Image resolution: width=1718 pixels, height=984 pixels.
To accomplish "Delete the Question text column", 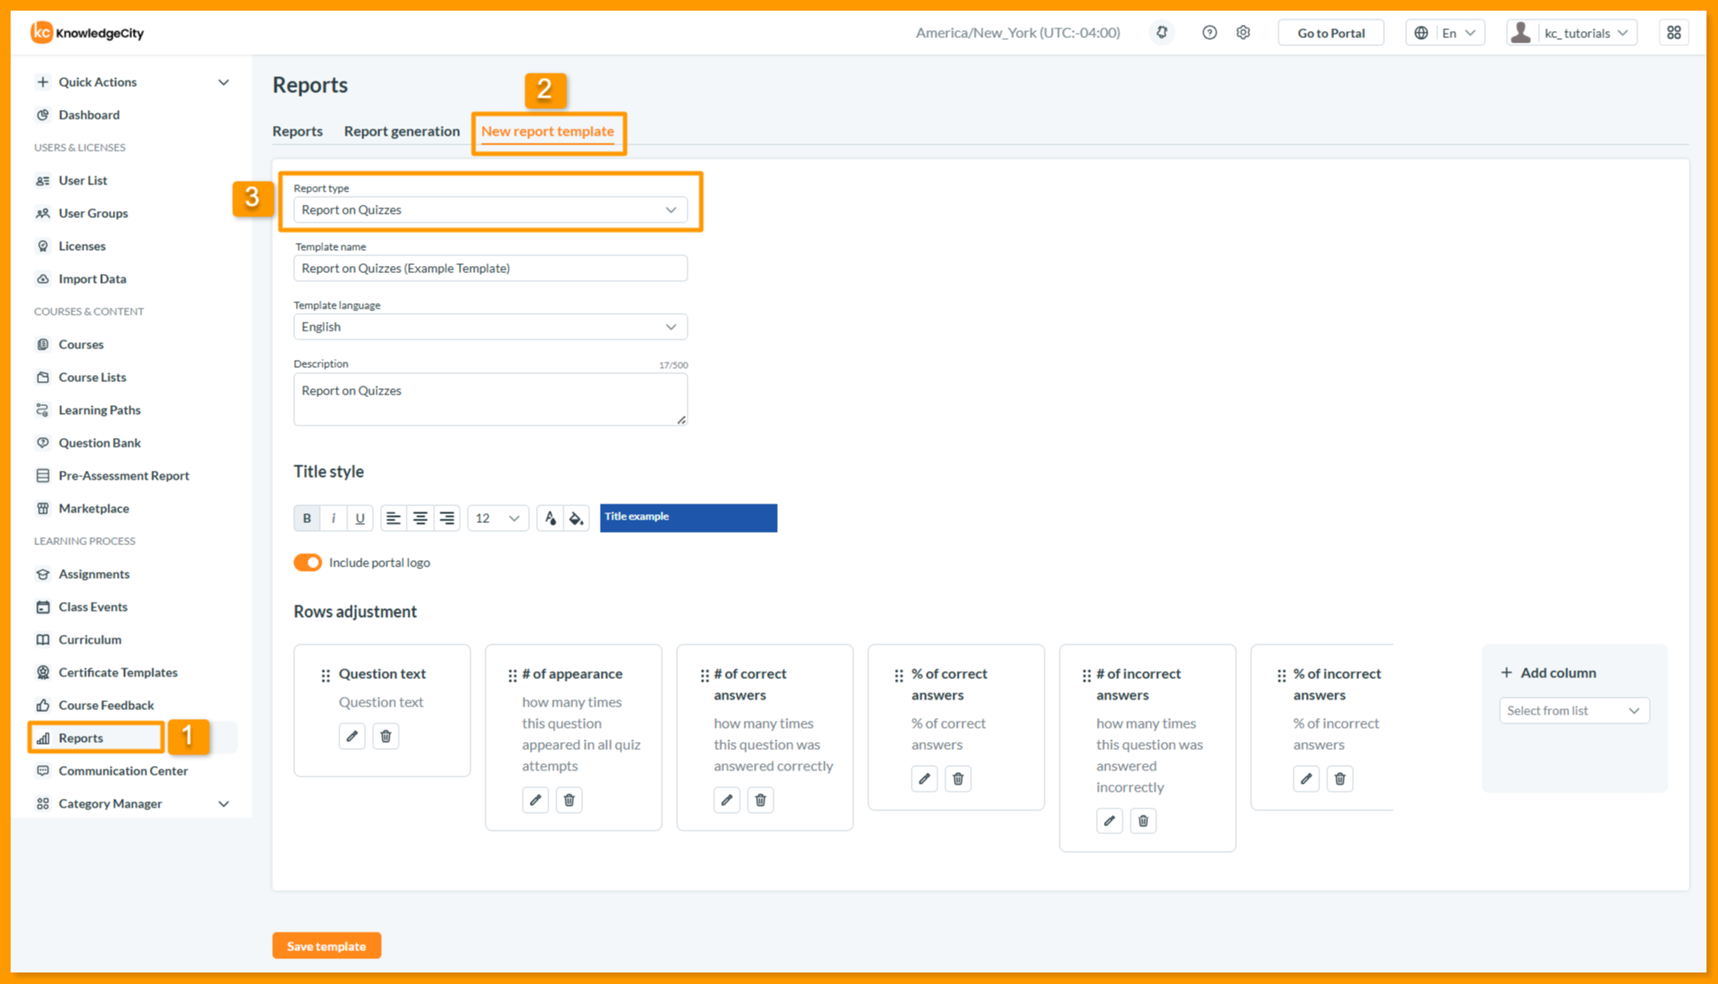I will coord(385,736).
